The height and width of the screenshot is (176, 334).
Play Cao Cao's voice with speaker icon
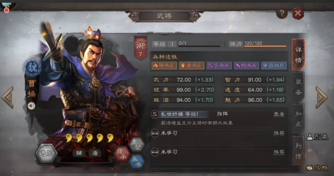tap(31, 106)
